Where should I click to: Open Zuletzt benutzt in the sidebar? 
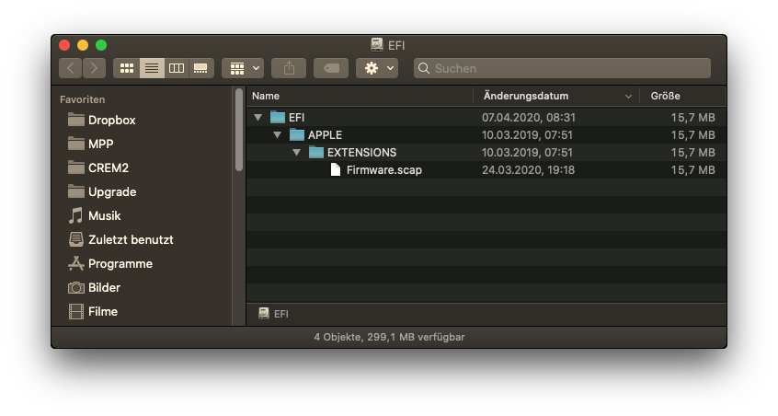coord(120,239)
